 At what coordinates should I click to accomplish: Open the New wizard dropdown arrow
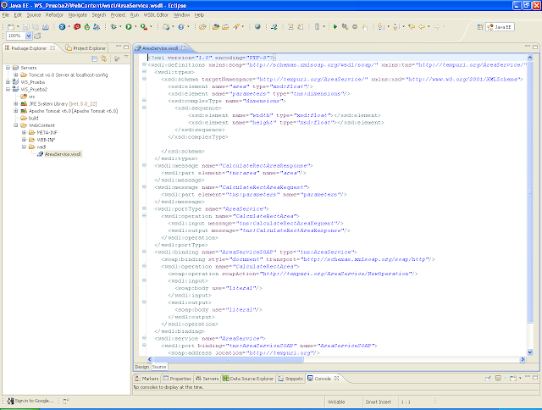(x=18, y=26)
